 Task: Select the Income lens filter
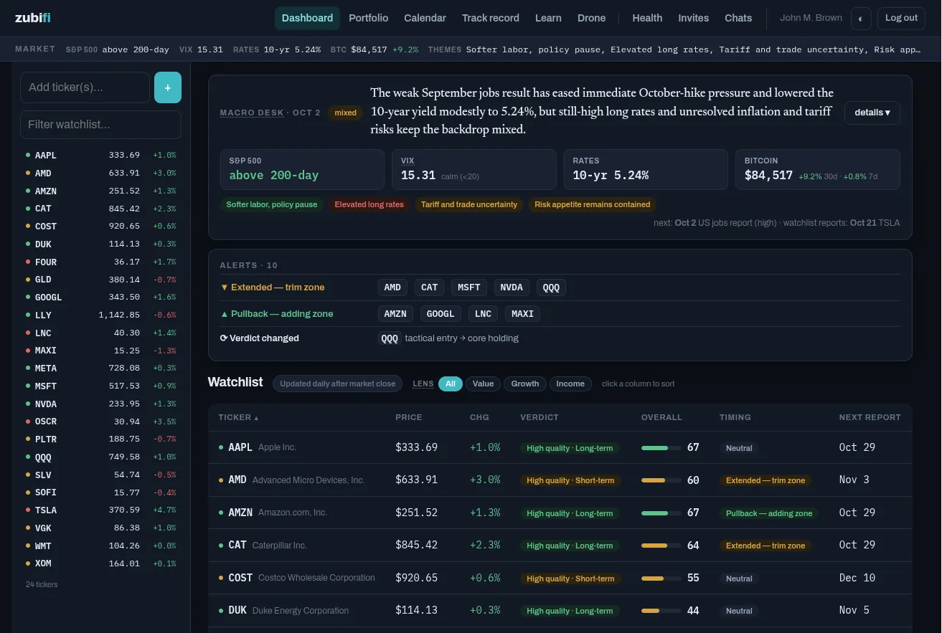(570, 384)
